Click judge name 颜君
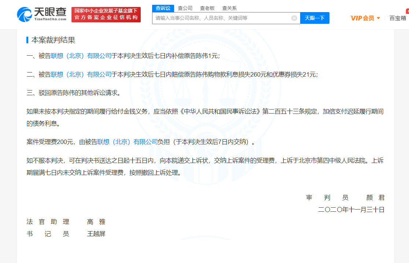The image size is (409, 263). click(x=375, y=197)
